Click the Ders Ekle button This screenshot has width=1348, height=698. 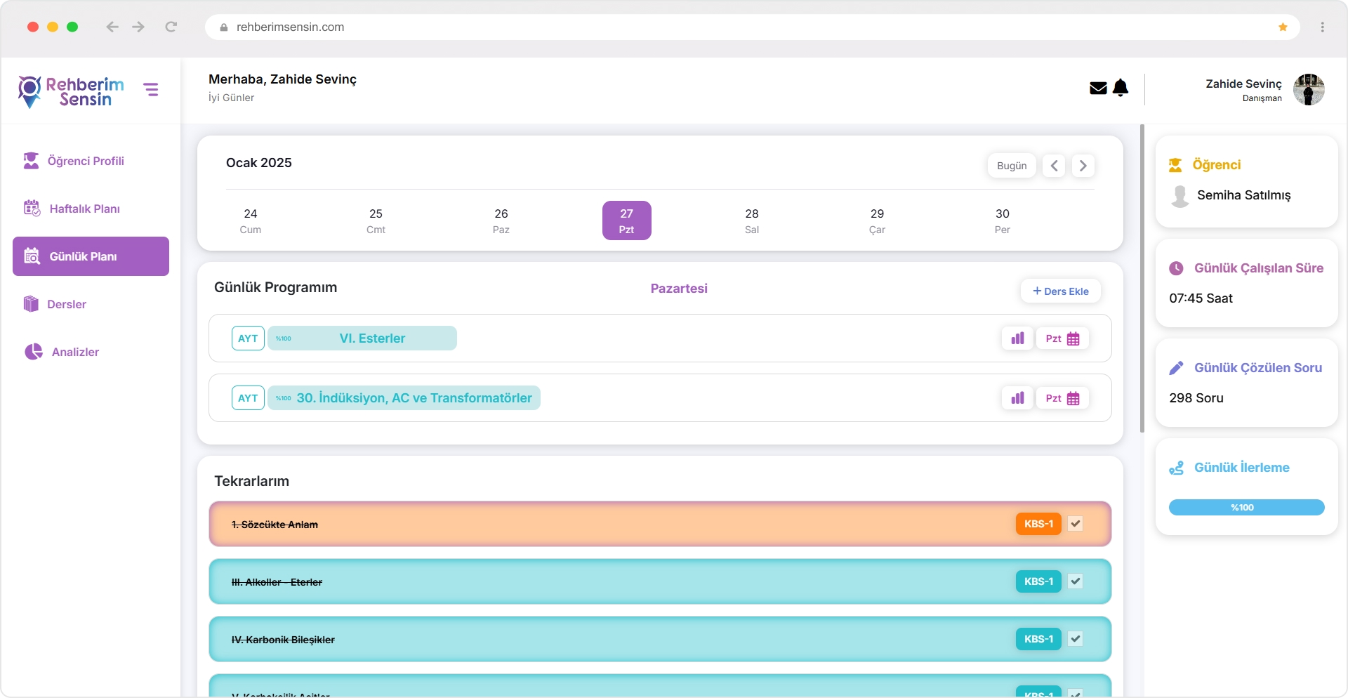(1060, 291)
